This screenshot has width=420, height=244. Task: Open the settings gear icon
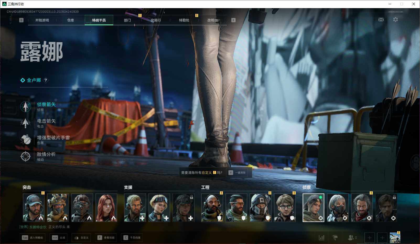(x=395, y=20)
